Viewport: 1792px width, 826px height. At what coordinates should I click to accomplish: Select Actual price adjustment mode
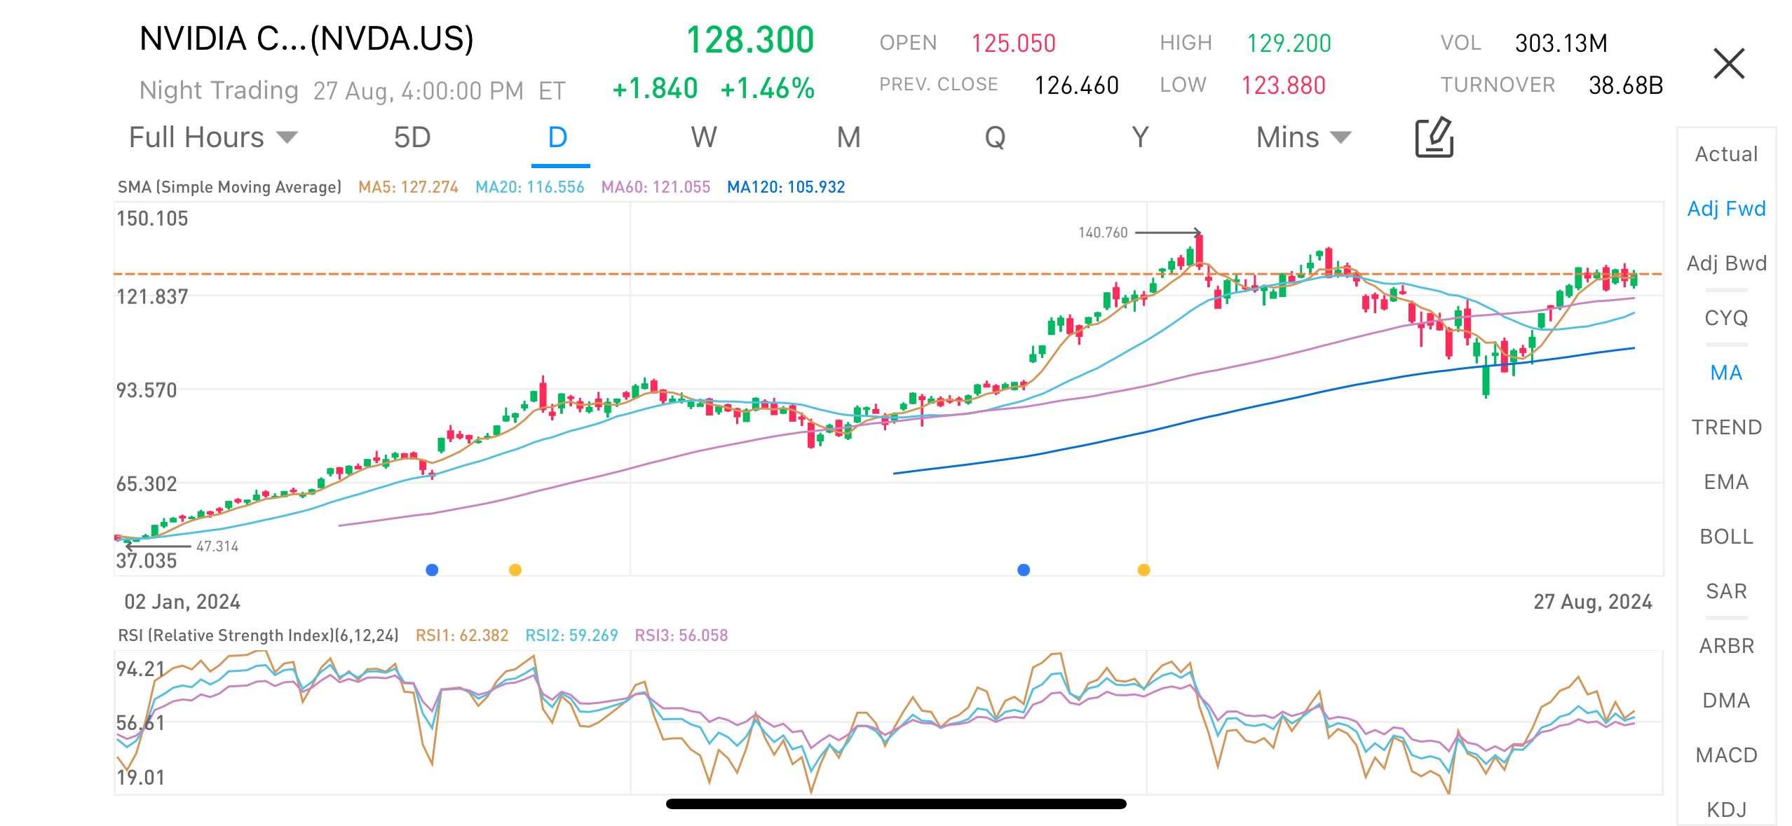click(x=1726, y=154)
